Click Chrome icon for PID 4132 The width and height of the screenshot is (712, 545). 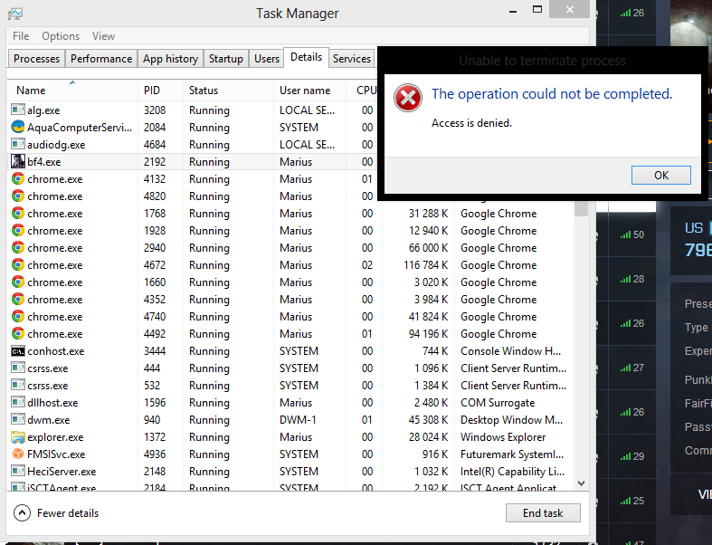tap(18, 178)
